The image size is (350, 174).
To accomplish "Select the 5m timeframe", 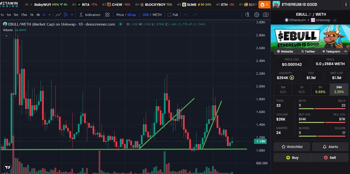I will pyautogui.click(x=16, y=15).
